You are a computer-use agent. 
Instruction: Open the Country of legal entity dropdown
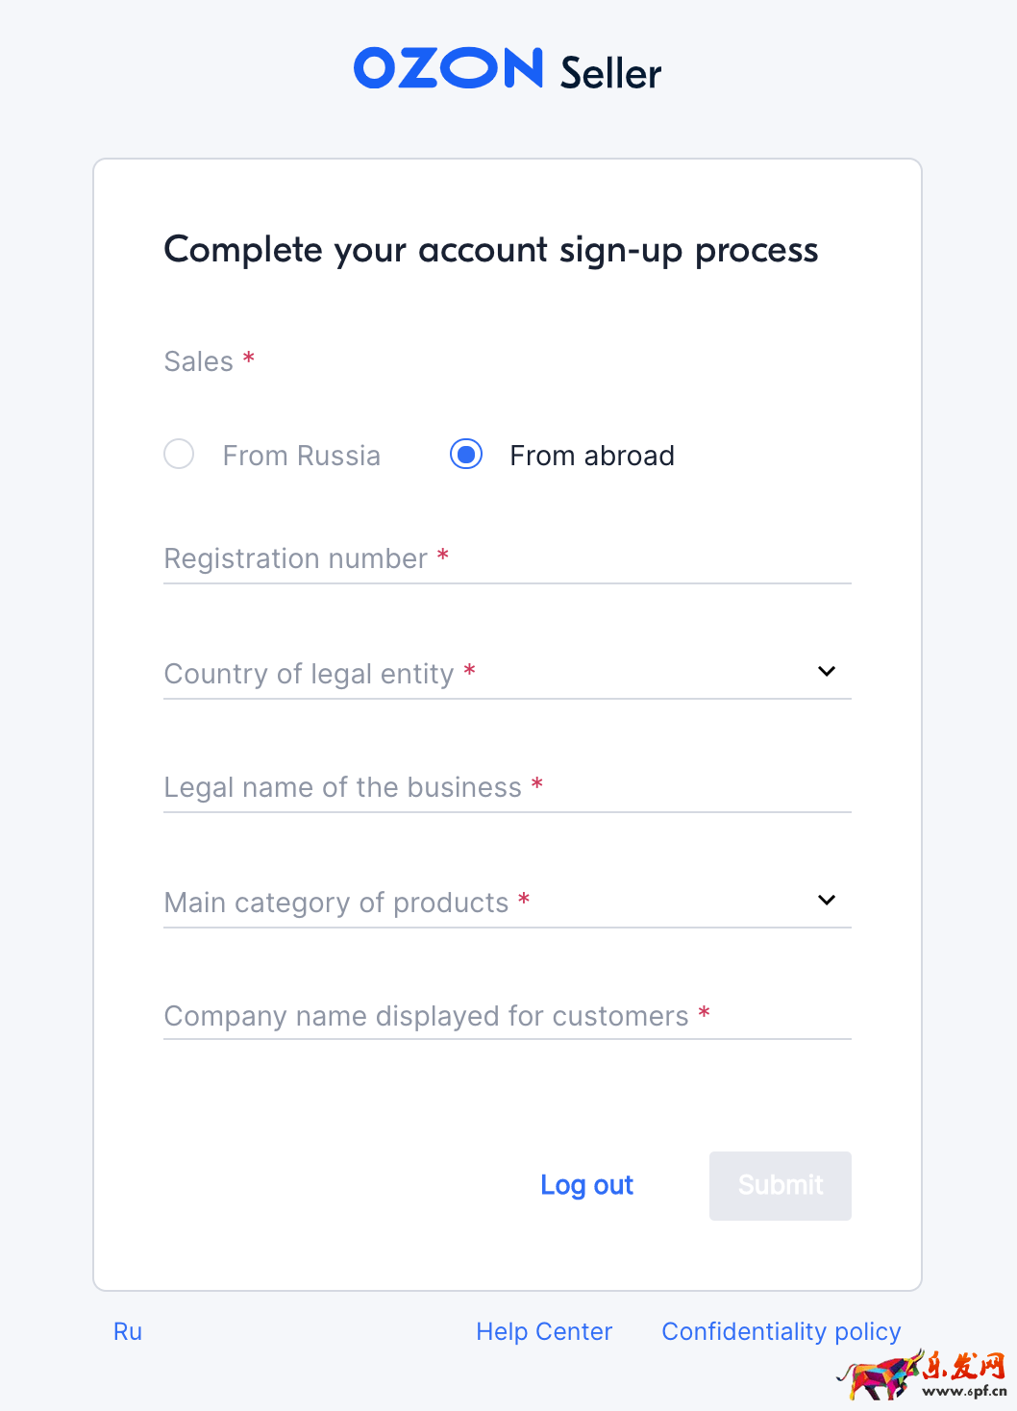coord(490,673)
